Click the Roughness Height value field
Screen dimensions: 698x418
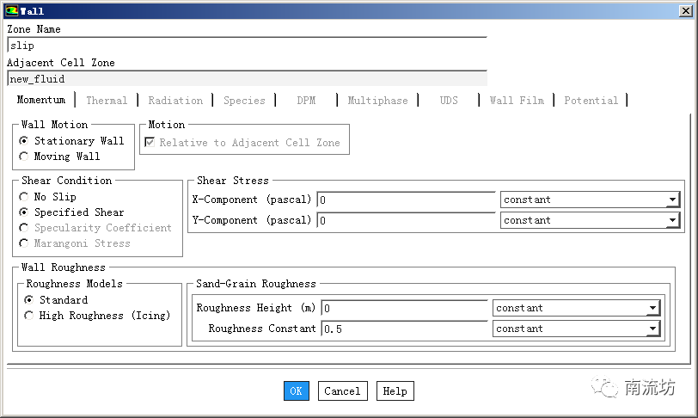[404, 309]
